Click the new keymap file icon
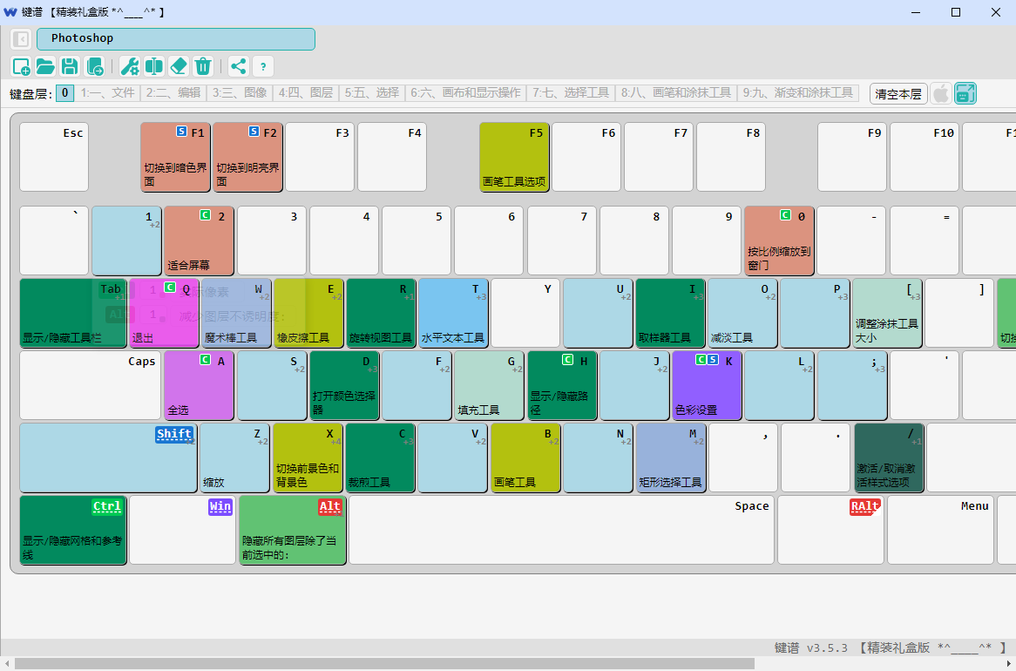 [22, 66]
